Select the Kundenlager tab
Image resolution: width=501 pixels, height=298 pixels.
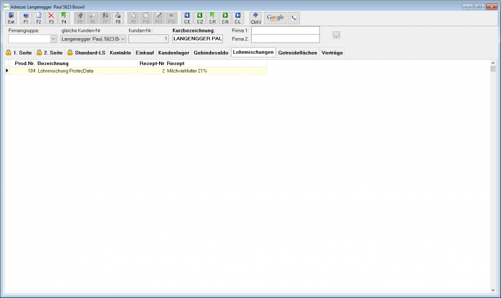tap(174, 53)
